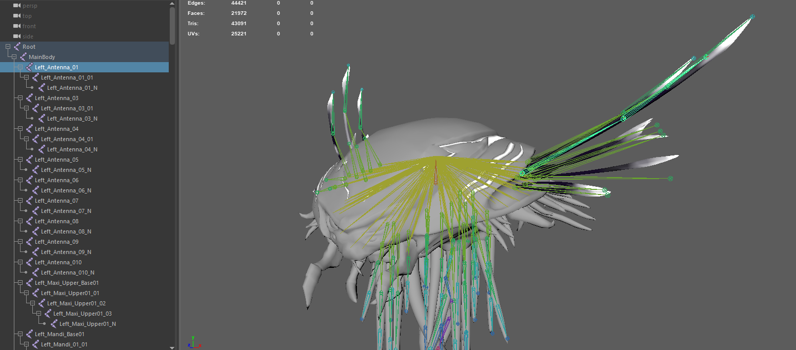This screenshot has height=350, width=796.
Task: Click the joint icon beside Root
Action: [17, 47]
